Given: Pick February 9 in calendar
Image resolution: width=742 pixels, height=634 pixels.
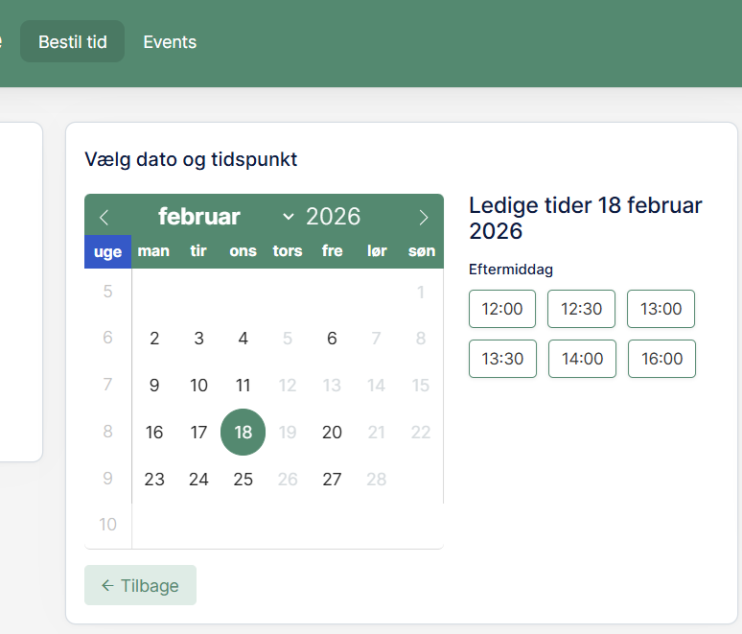Looking at the screenshot, I should 154,385.
